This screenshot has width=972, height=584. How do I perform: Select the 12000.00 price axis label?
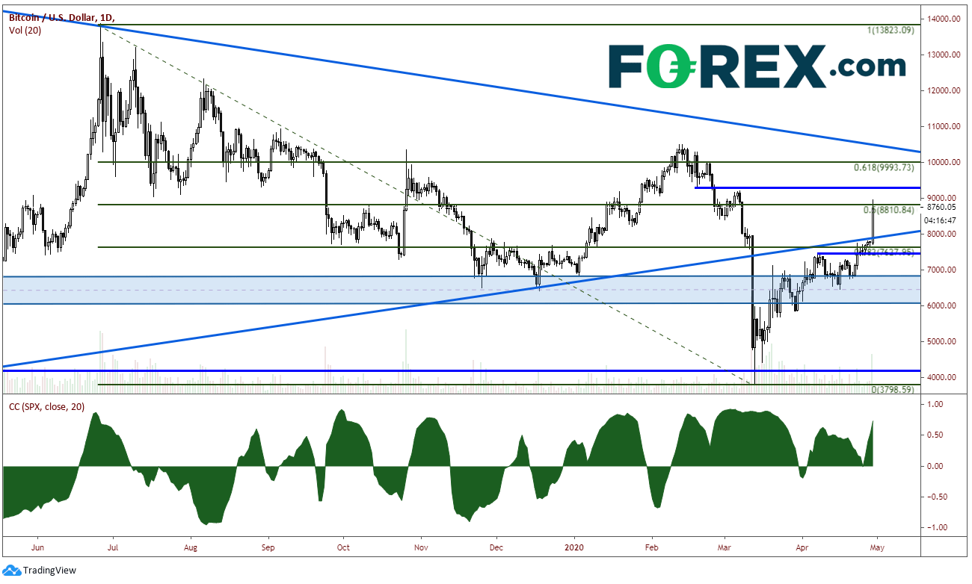pos(943,91)
